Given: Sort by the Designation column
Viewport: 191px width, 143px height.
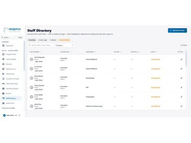Looking at the screenshot, I should click(x=65, y=52).
